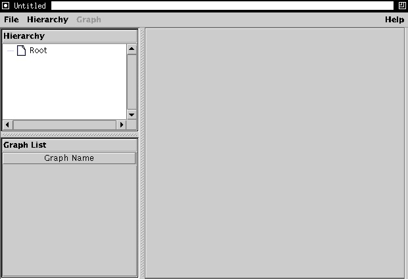Open the Help menu
The image size is (408, 279).
coord(394,20)
